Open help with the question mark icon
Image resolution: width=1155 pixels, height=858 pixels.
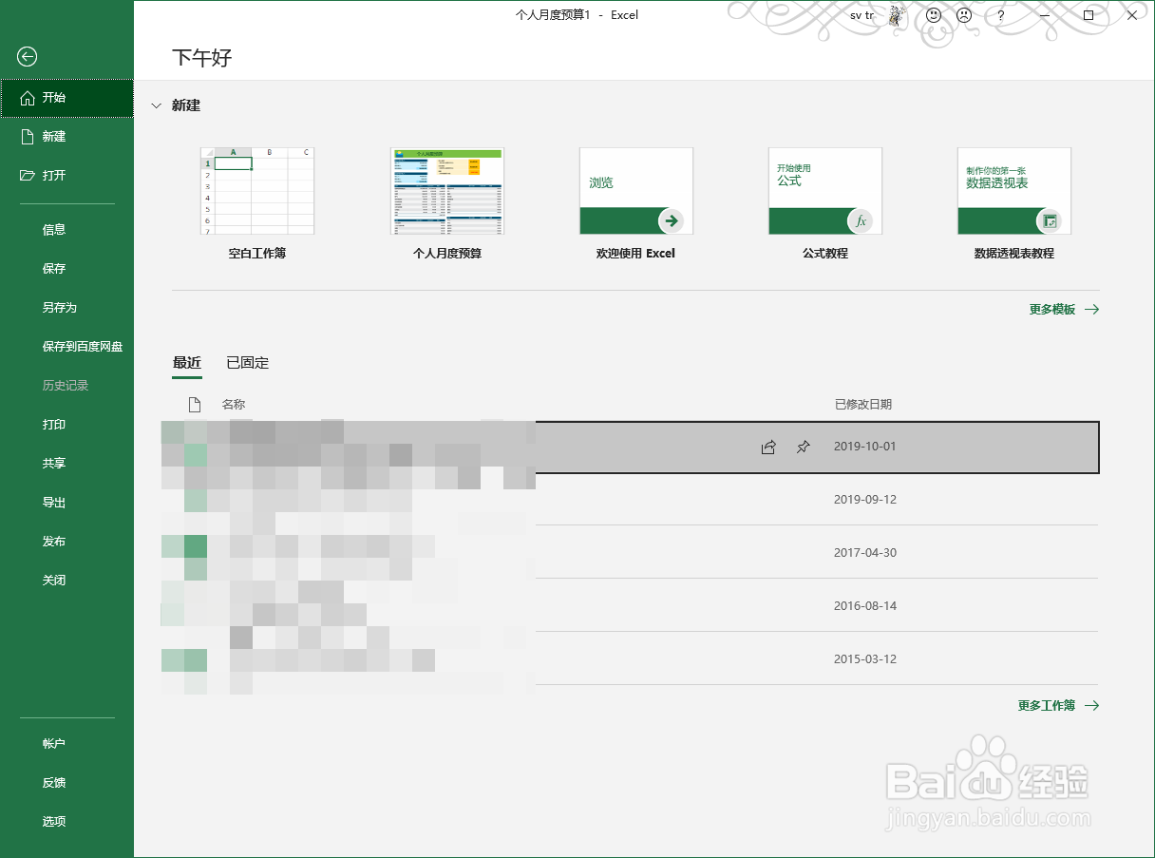pos(1001,15)
